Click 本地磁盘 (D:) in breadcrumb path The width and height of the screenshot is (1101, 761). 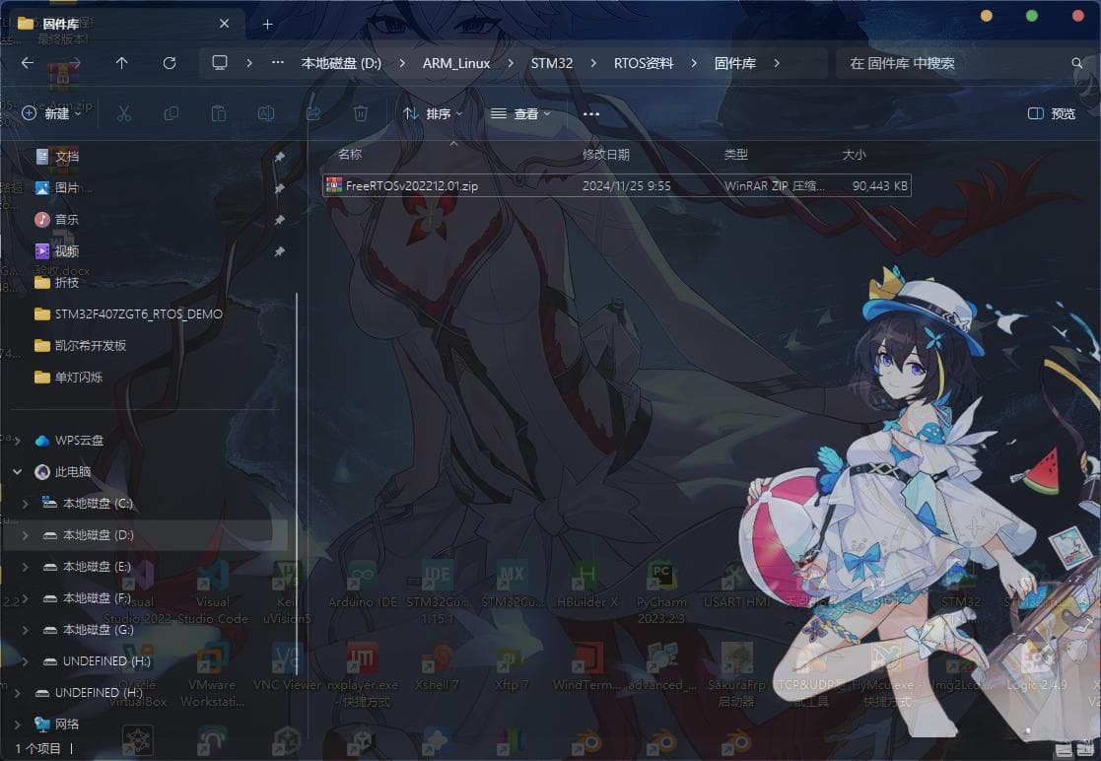coord(341,63)
